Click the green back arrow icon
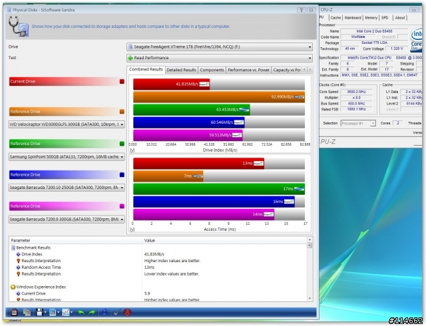The width and height of the screenshot is (426, 326). click(81, 313)
